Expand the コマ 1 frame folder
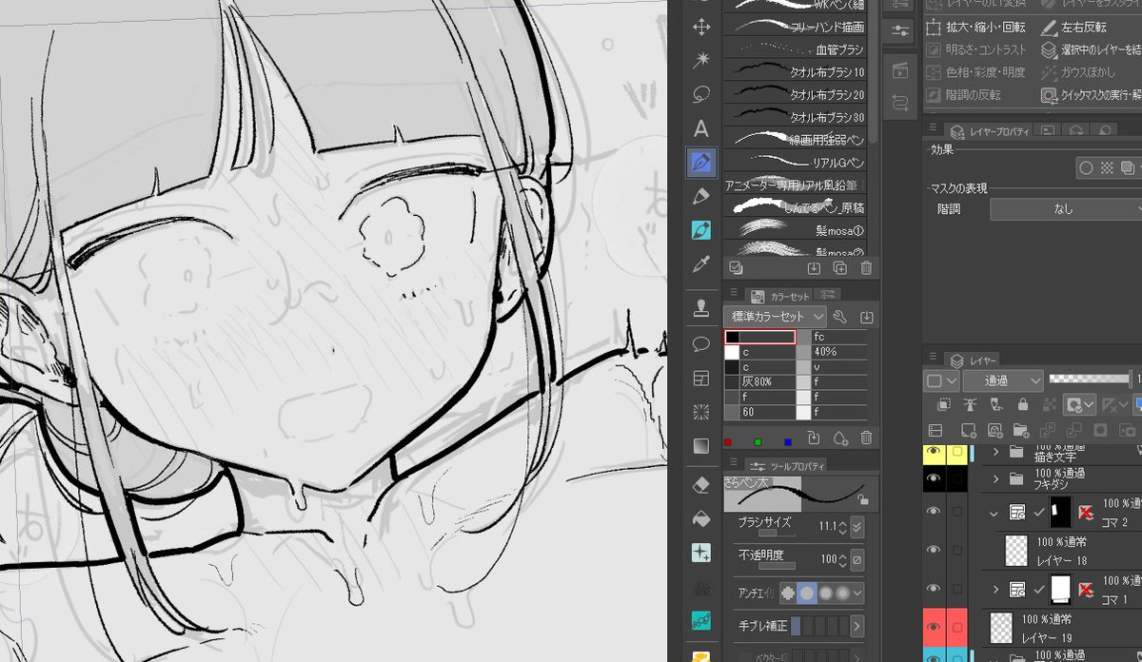The width and height of the screenshot is (1142, 662). 996,589
